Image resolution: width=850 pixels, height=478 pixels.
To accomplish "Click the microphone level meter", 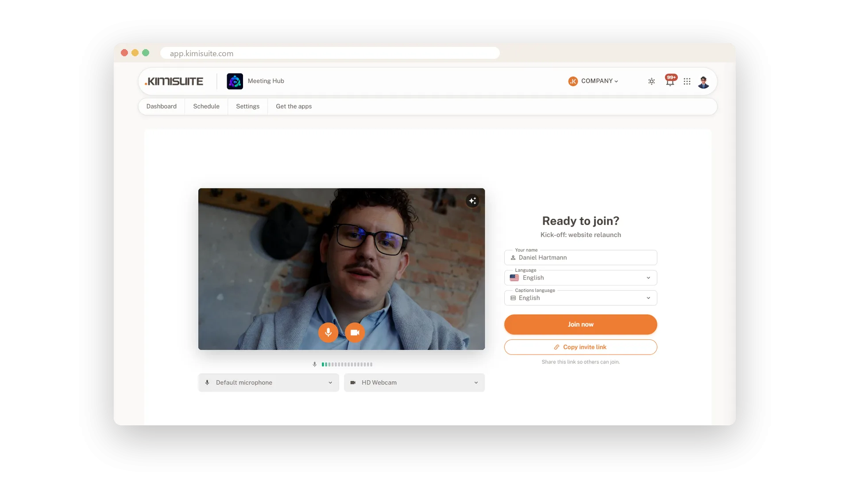I will pyautogui.click(x=347, y=364).
